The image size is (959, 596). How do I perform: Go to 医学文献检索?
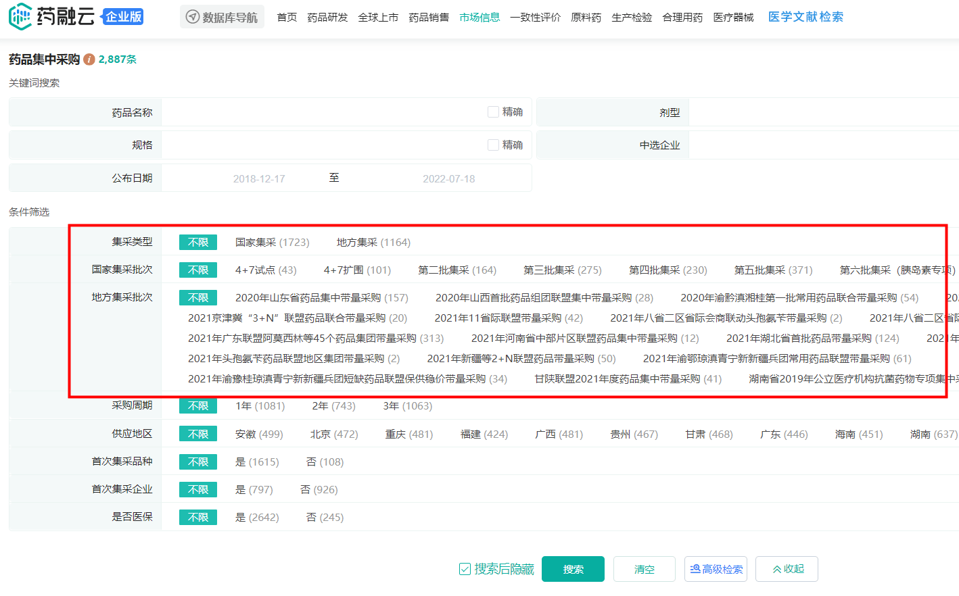[x=805, y=17]
